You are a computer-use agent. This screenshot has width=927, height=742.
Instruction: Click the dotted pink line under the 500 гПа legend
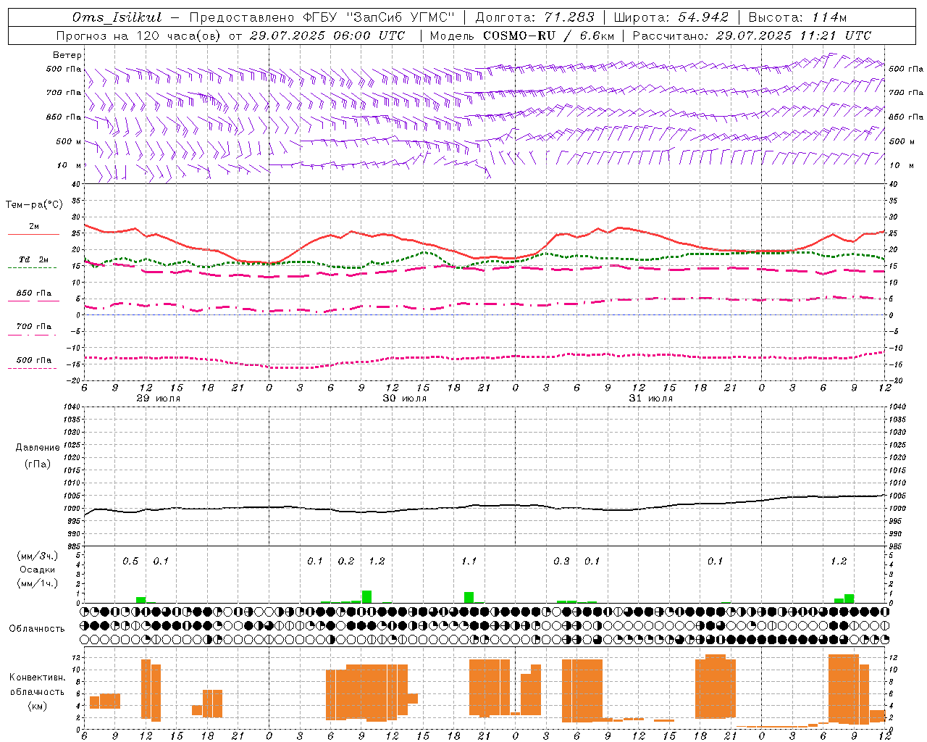coord(32,368)
